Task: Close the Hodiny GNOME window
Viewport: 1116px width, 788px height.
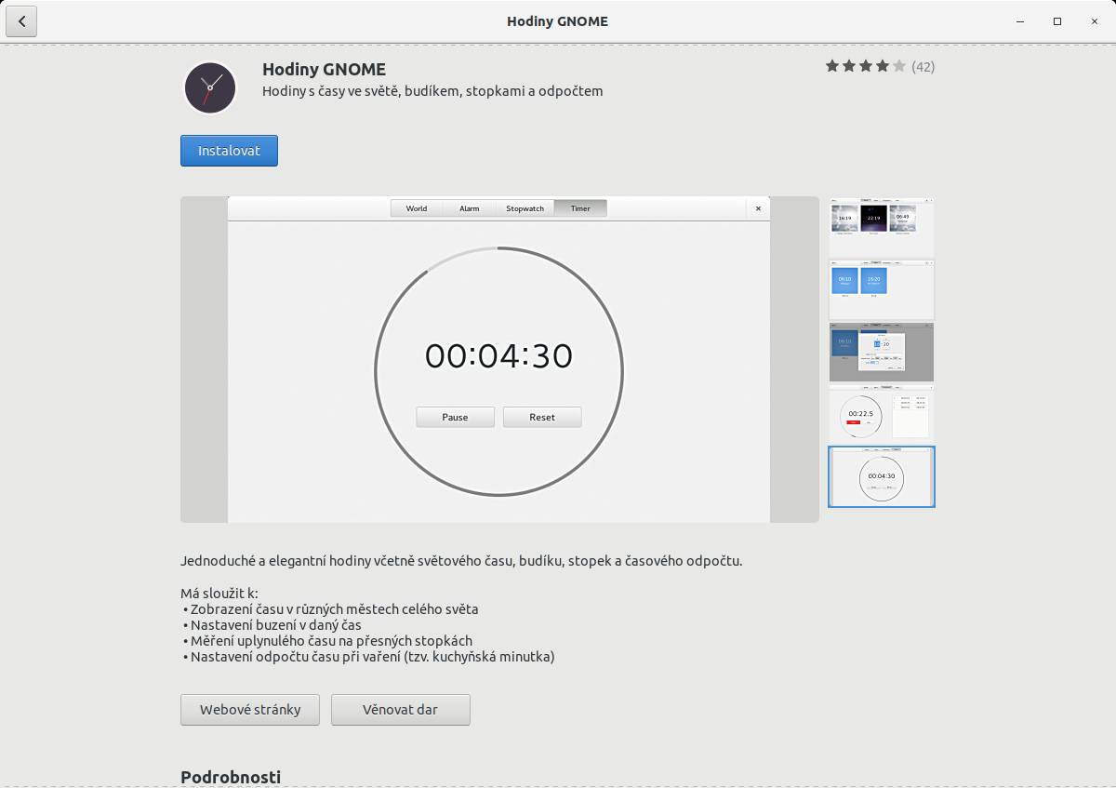Action: [x=1095, y=21]
